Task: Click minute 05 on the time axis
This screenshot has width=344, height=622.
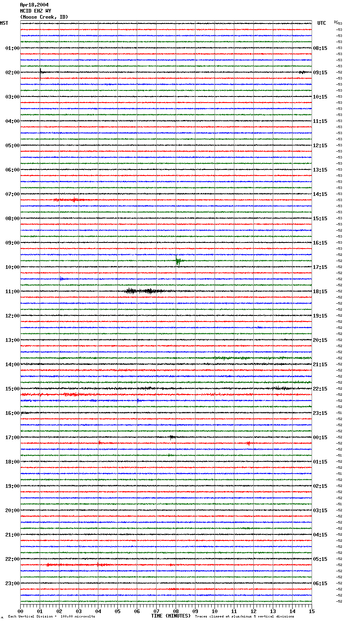Action: click(117, 611)
